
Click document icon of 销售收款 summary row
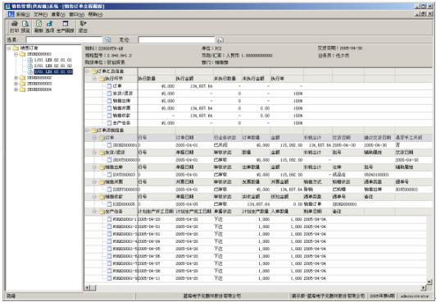pos(110,116)
